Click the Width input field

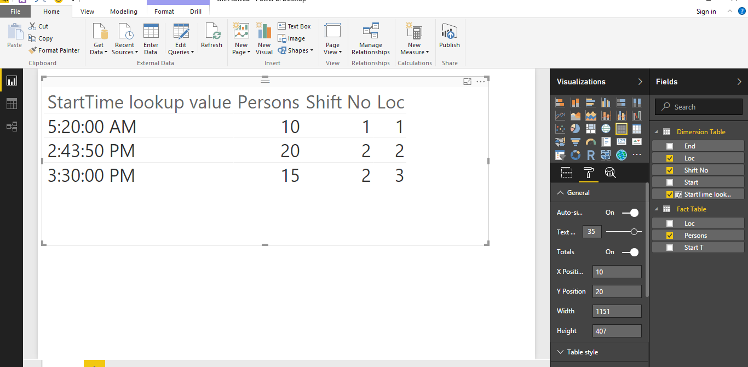coord(617,311)
